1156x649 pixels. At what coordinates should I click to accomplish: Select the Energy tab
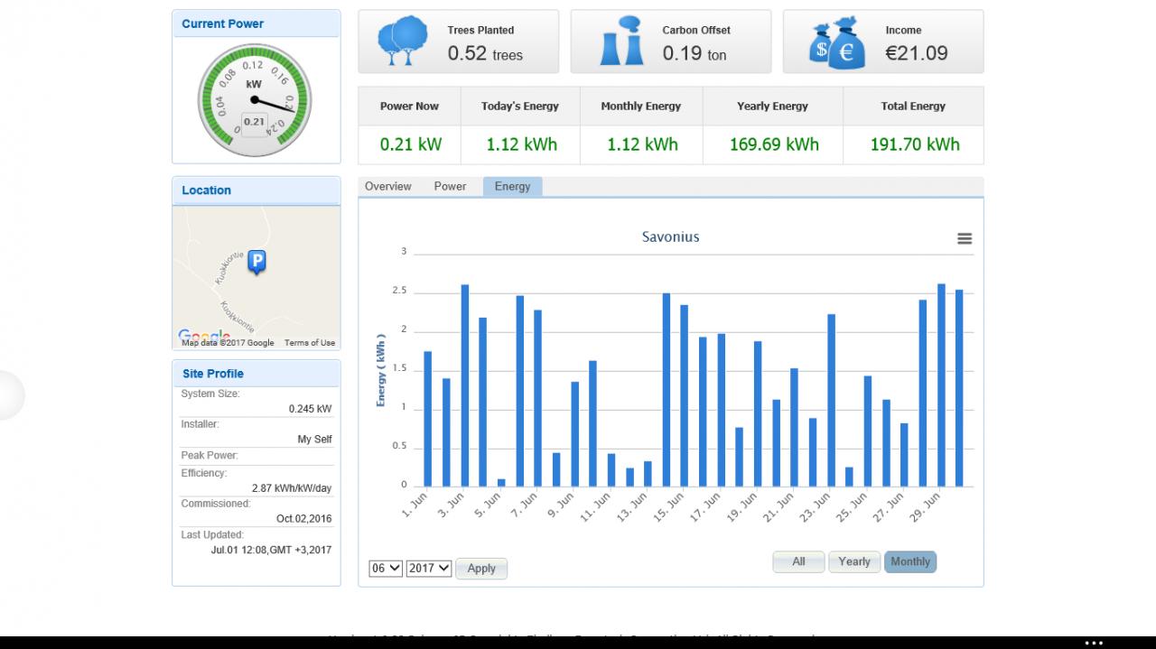tap(512, 186)
